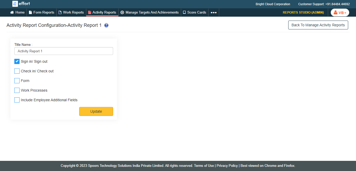Uncheck the Sign in/ Sign out checkbox
This screenshot has height=171, width=356.
pos(17,61)
